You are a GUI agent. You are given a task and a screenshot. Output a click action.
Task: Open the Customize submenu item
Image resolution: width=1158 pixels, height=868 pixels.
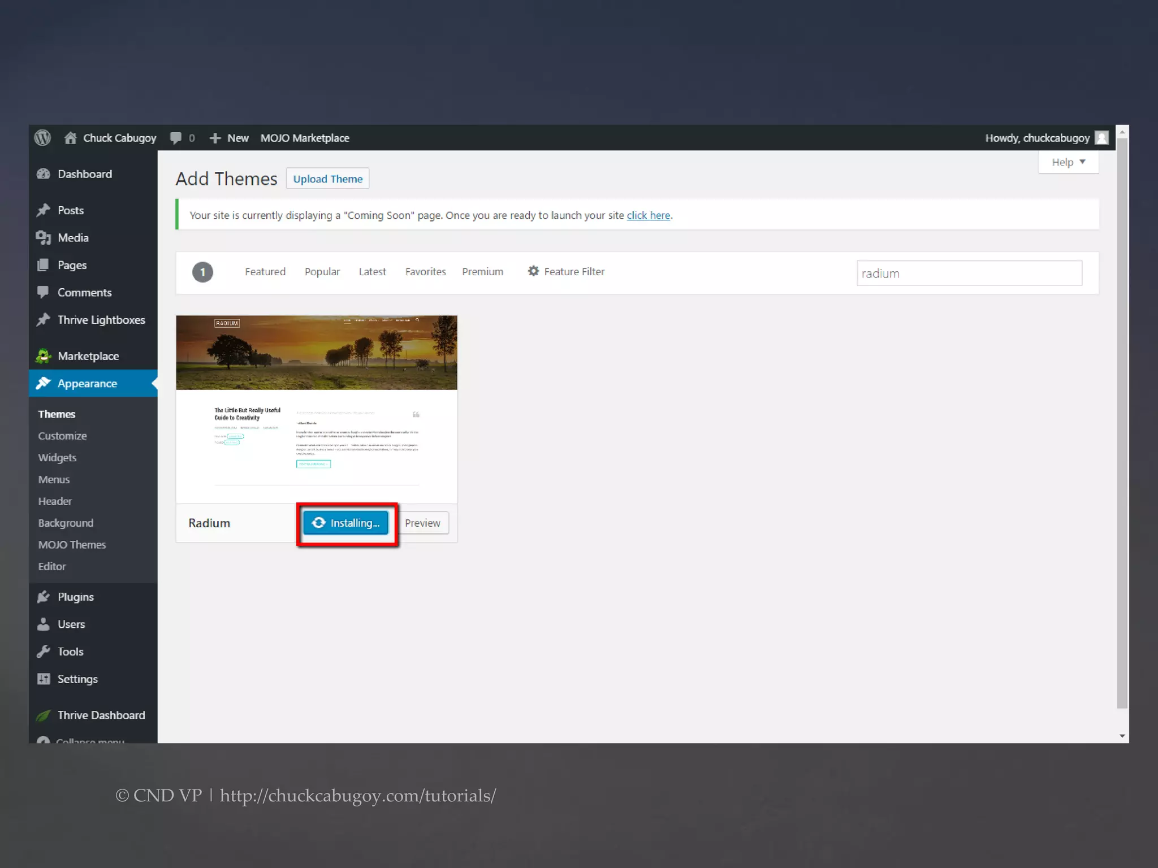62,436
